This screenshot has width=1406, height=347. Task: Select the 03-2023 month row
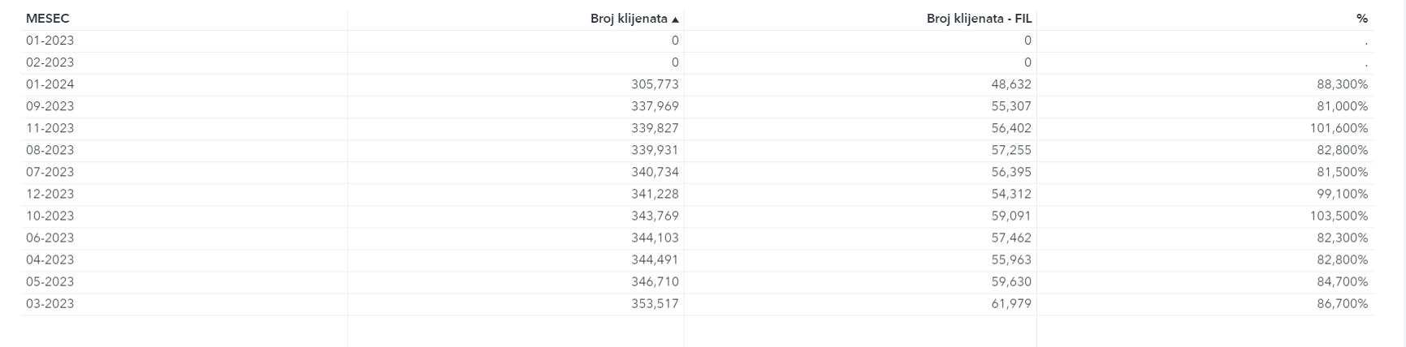(x=50, y=303)
